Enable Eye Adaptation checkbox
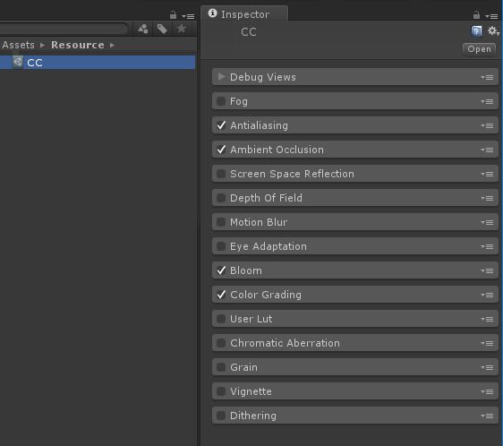The height and width of the screenshot is (446, 503). coord(221,246)
